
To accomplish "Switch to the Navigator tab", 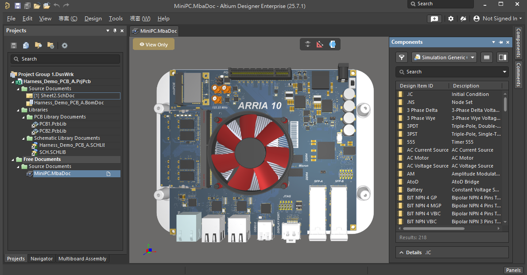I will point(42,259).
